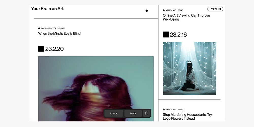Click the 23.2.16 date text
The image size is (254, 127).
178,35
